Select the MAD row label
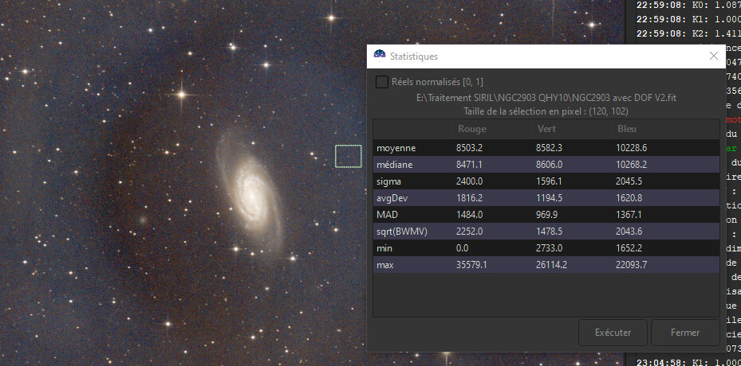This screenshot has width=741, height=366. (x=387, y=215)
